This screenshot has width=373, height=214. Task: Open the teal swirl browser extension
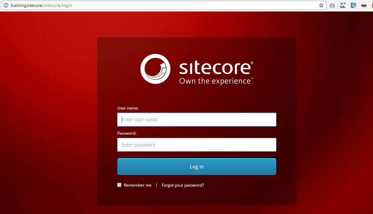point(353,5)
